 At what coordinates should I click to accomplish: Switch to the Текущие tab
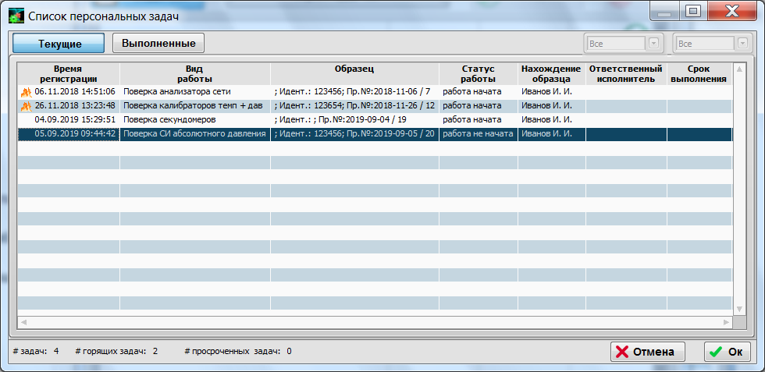[60, 44]
